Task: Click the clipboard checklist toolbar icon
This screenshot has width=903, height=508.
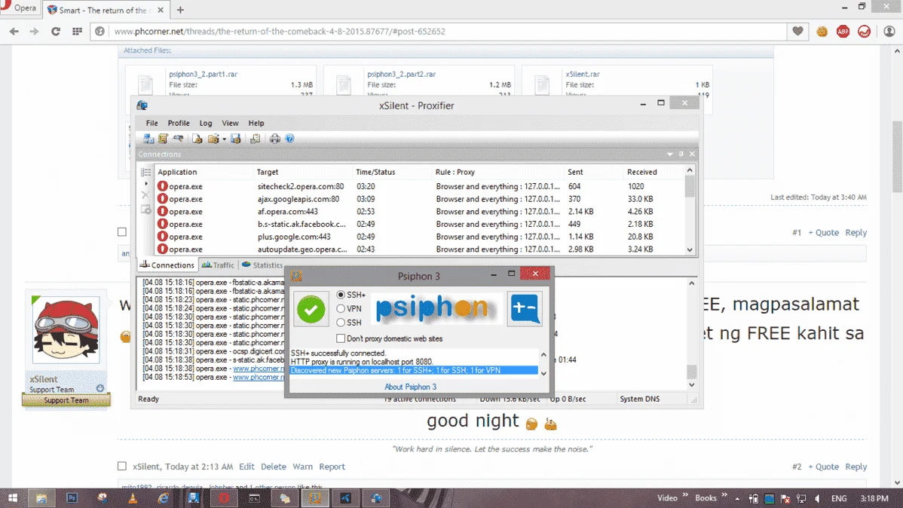Action: pyautogui.click(x=255, y=139)
